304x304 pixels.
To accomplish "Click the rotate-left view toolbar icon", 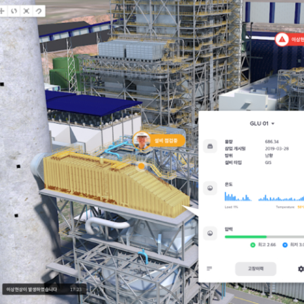I will click(14, 11).
